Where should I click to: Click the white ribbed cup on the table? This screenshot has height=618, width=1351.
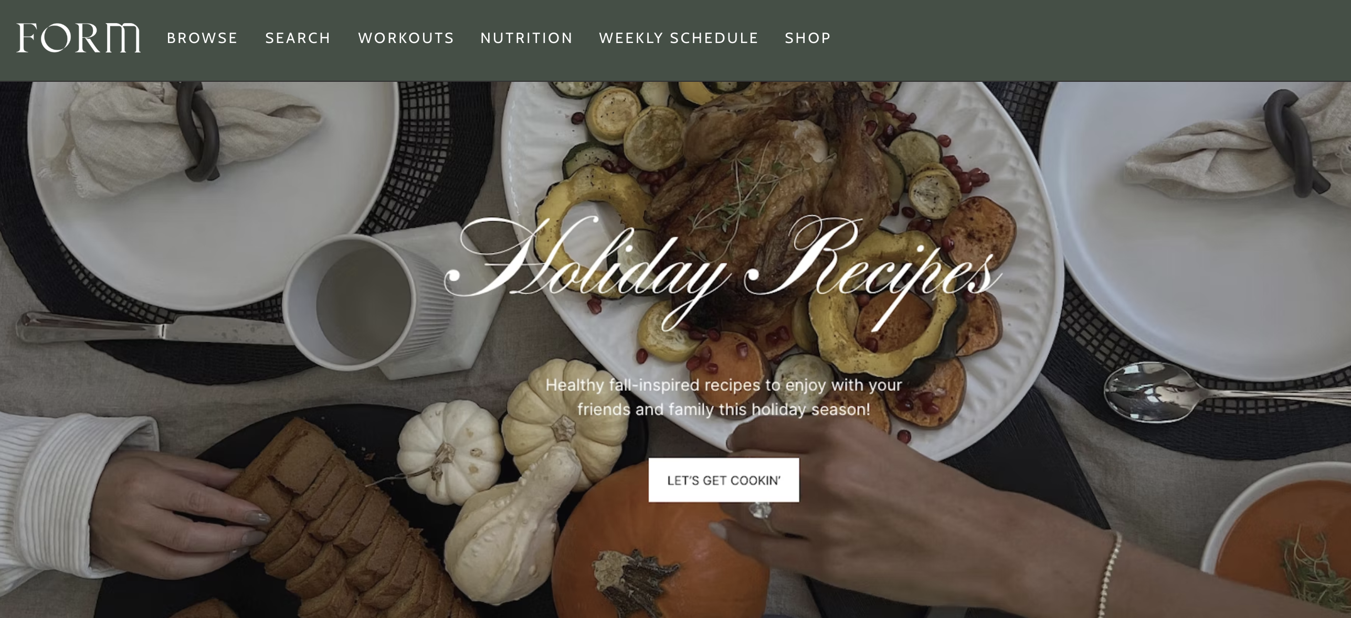tap(367, 302)
